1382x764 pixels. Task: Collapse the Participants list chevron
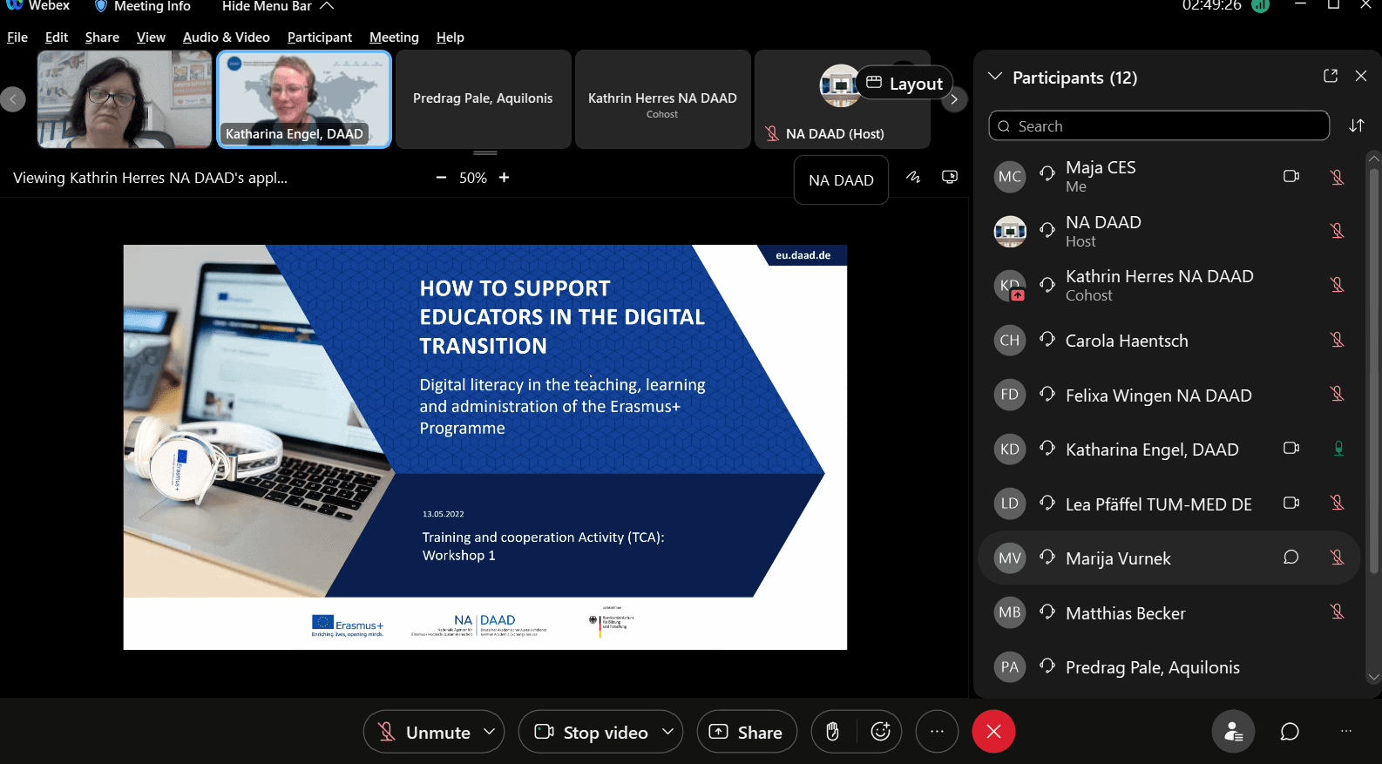(995, 77)
